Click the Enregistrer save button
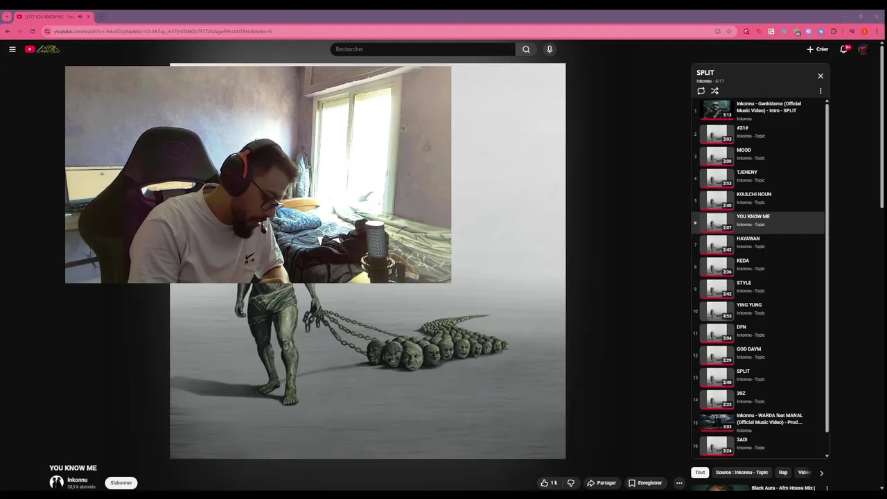 tap(645, 483)
